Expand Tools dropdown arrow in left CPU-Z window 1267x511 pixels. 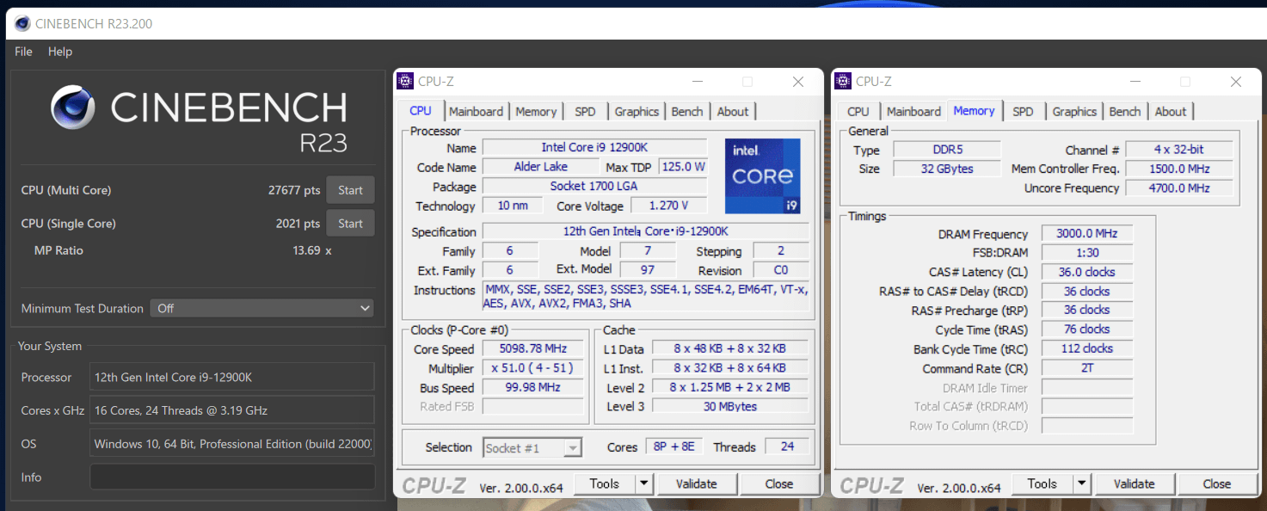tap(643, 483)
